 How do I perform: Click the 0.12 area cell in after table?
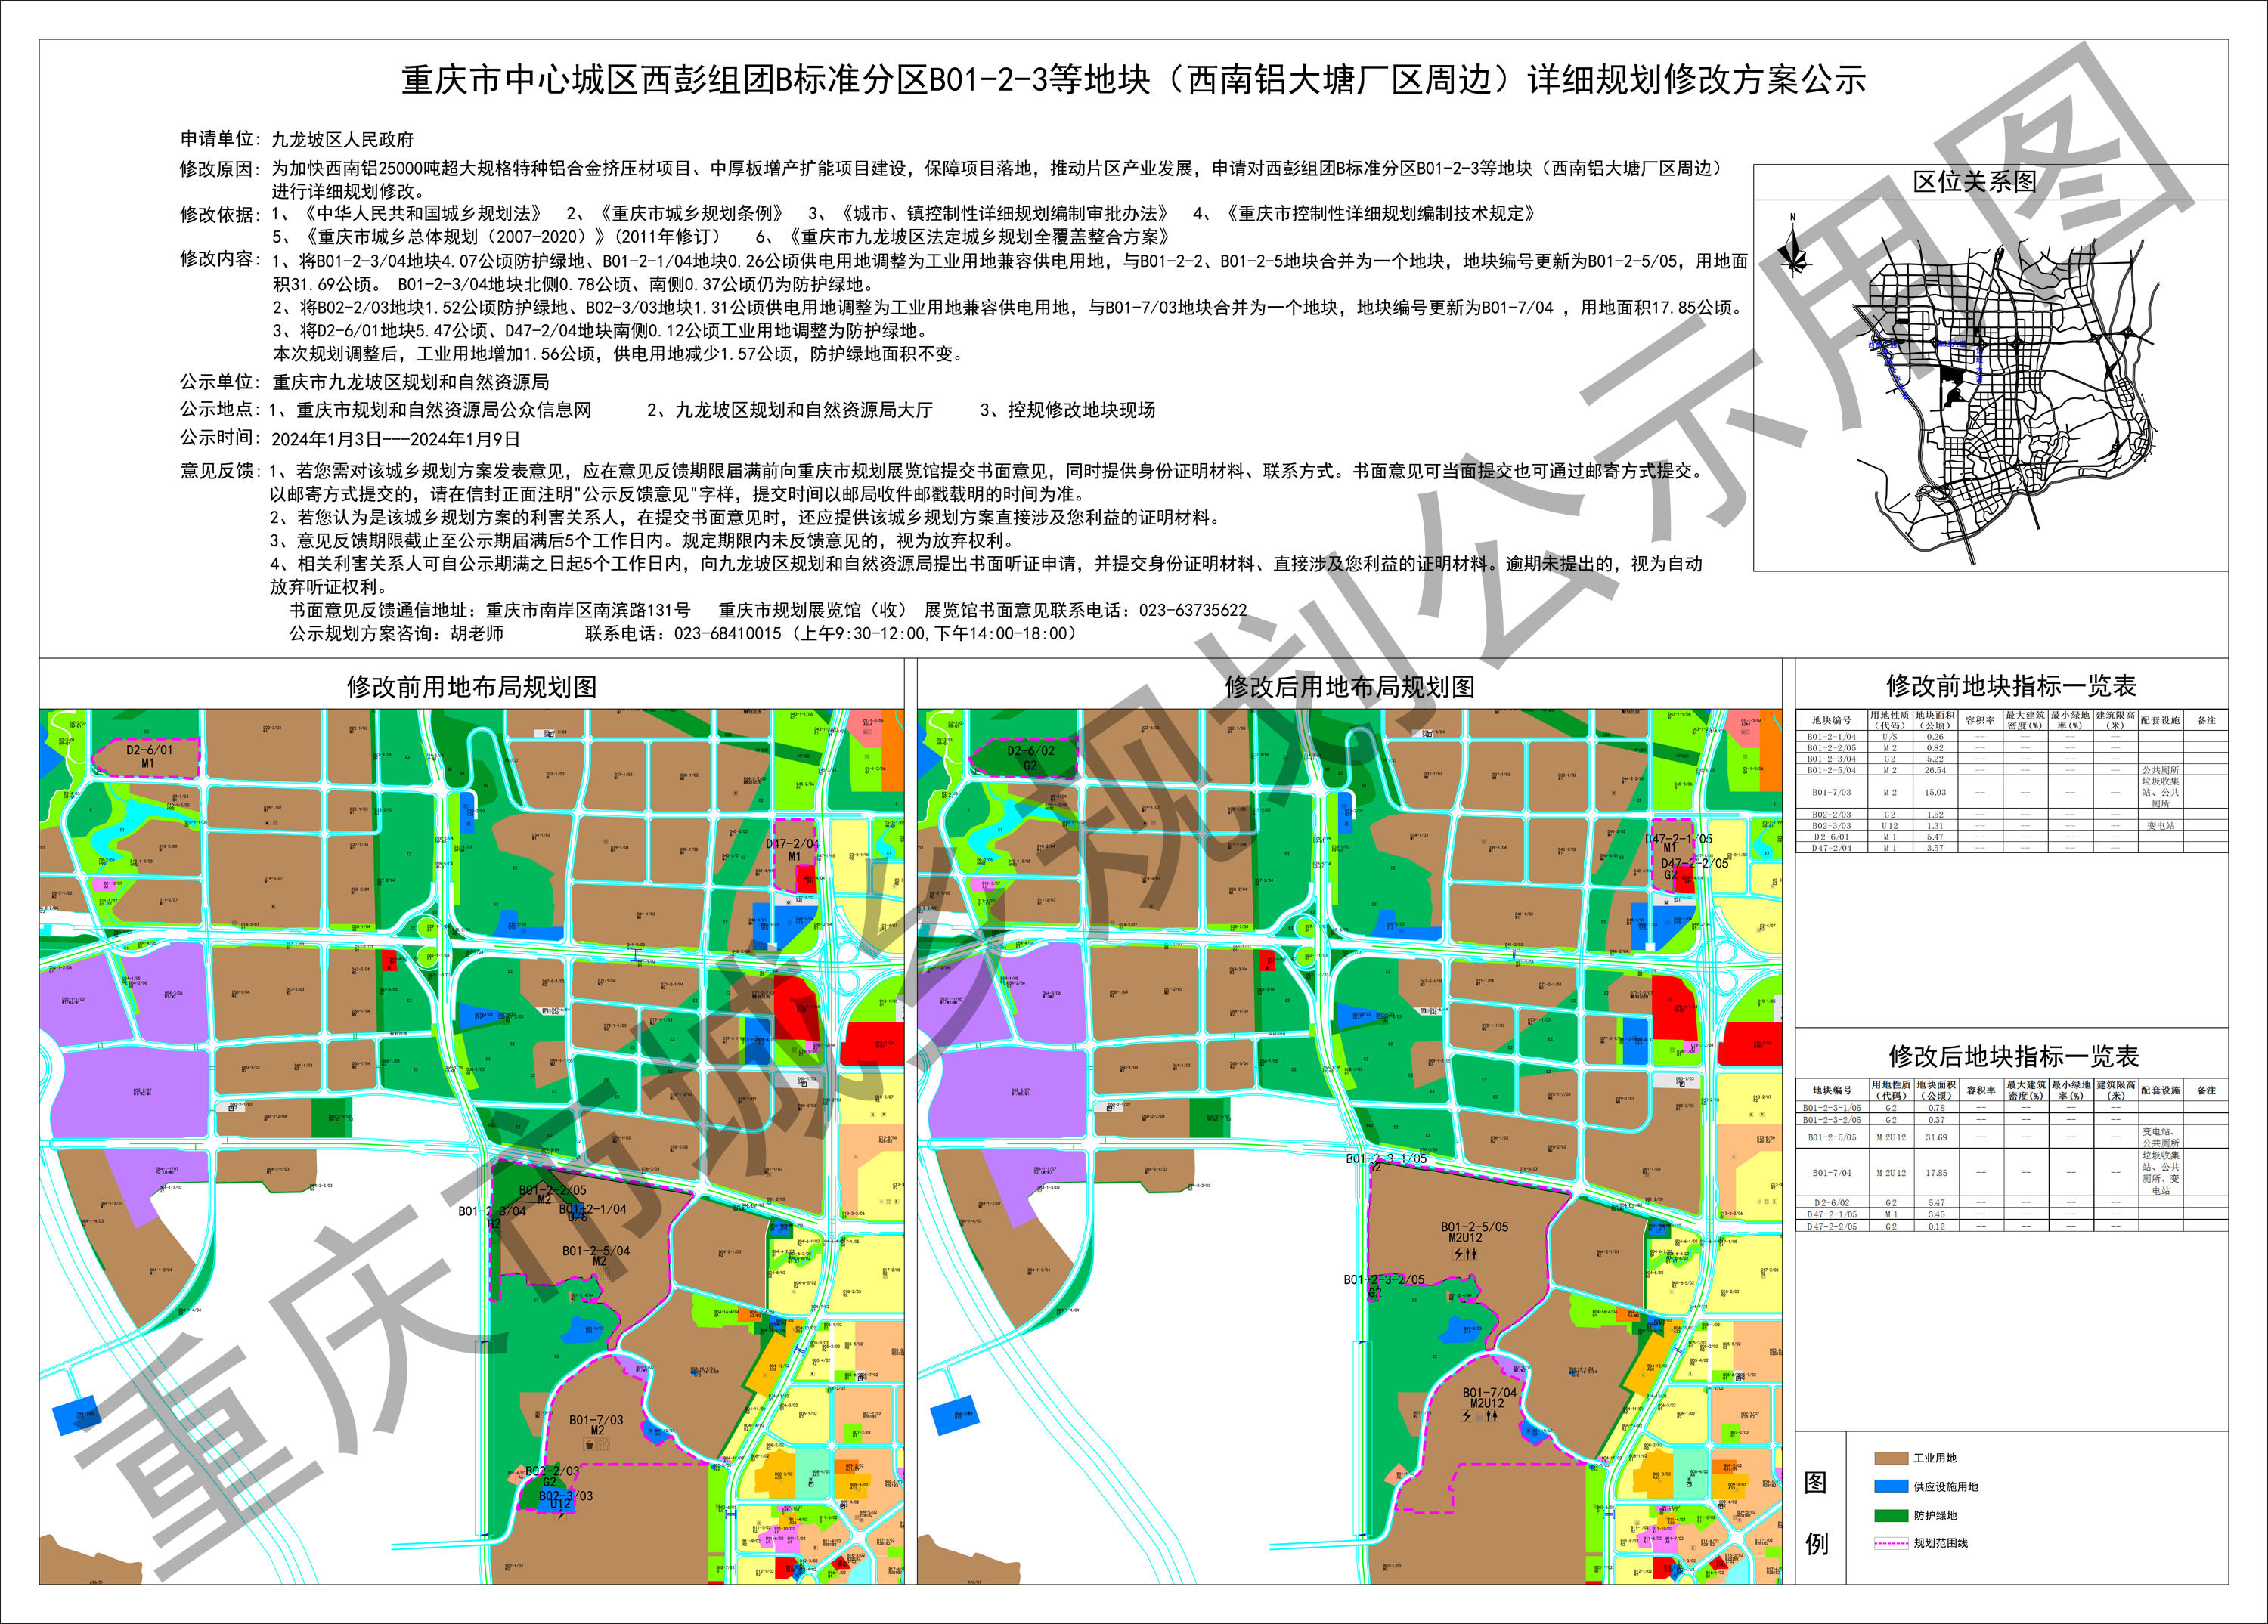[1936, 1227]
